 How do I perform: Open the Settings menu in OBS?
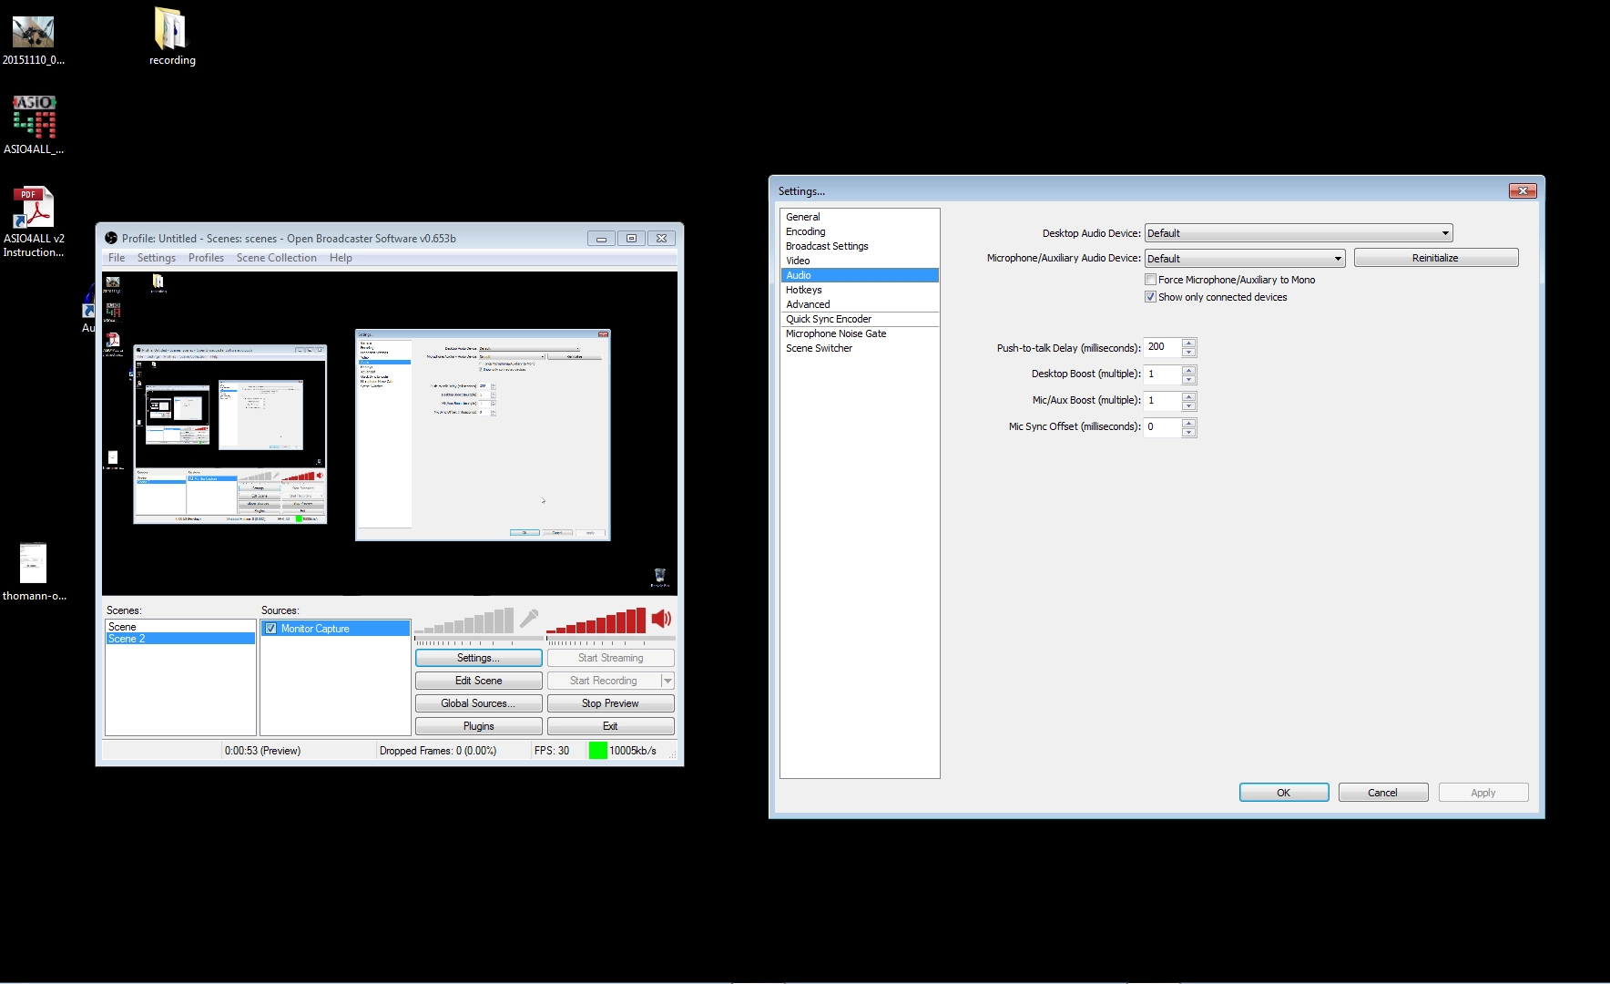[x=157, y=258]
